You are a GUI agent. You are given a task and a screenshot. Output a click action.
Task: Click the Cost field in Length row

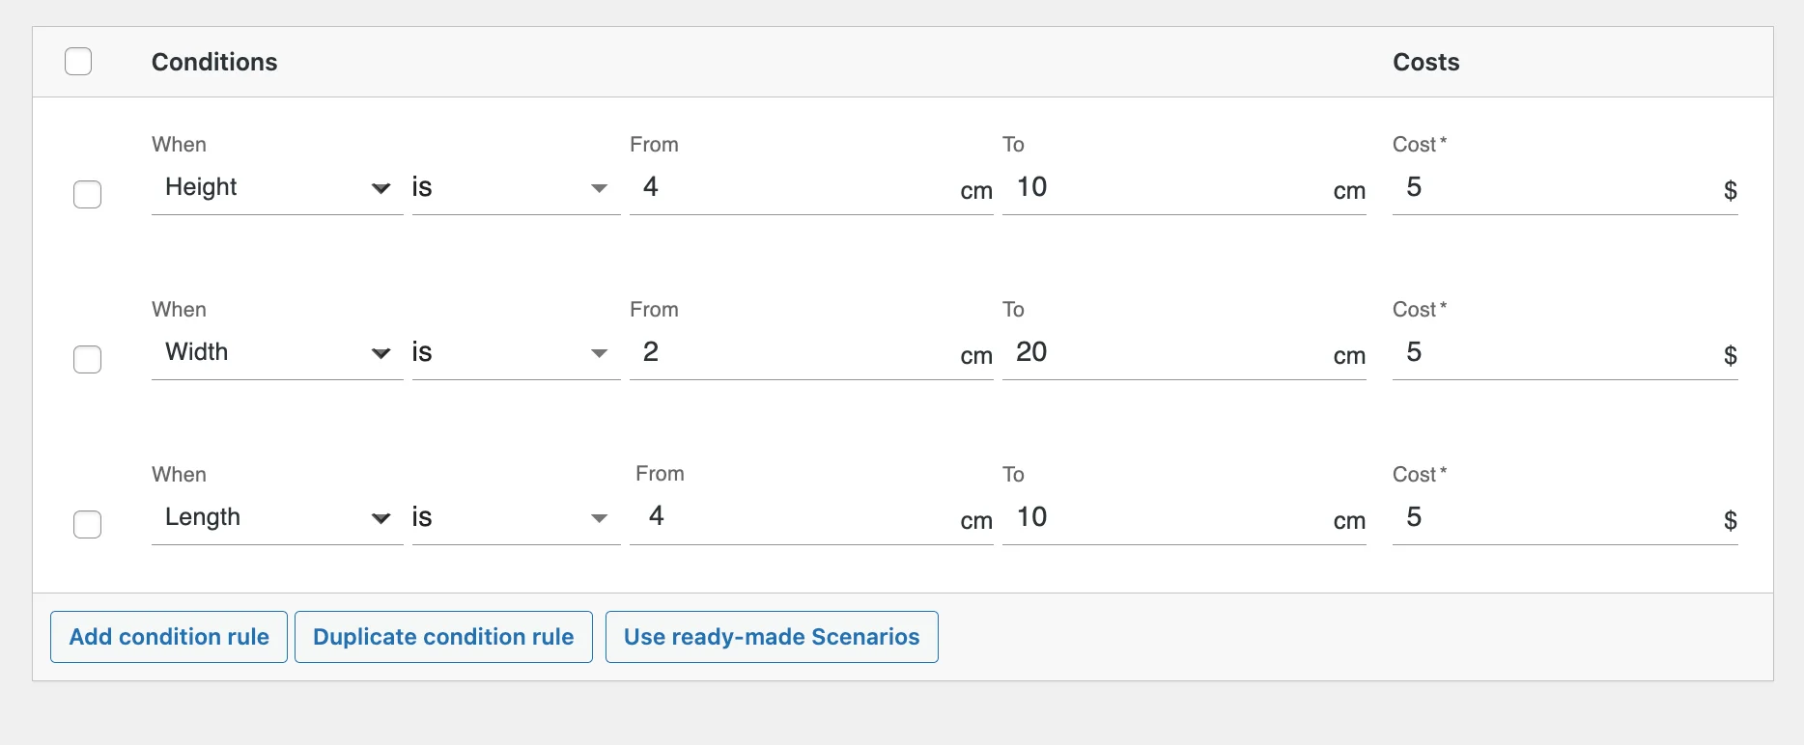click(1555, 518)
